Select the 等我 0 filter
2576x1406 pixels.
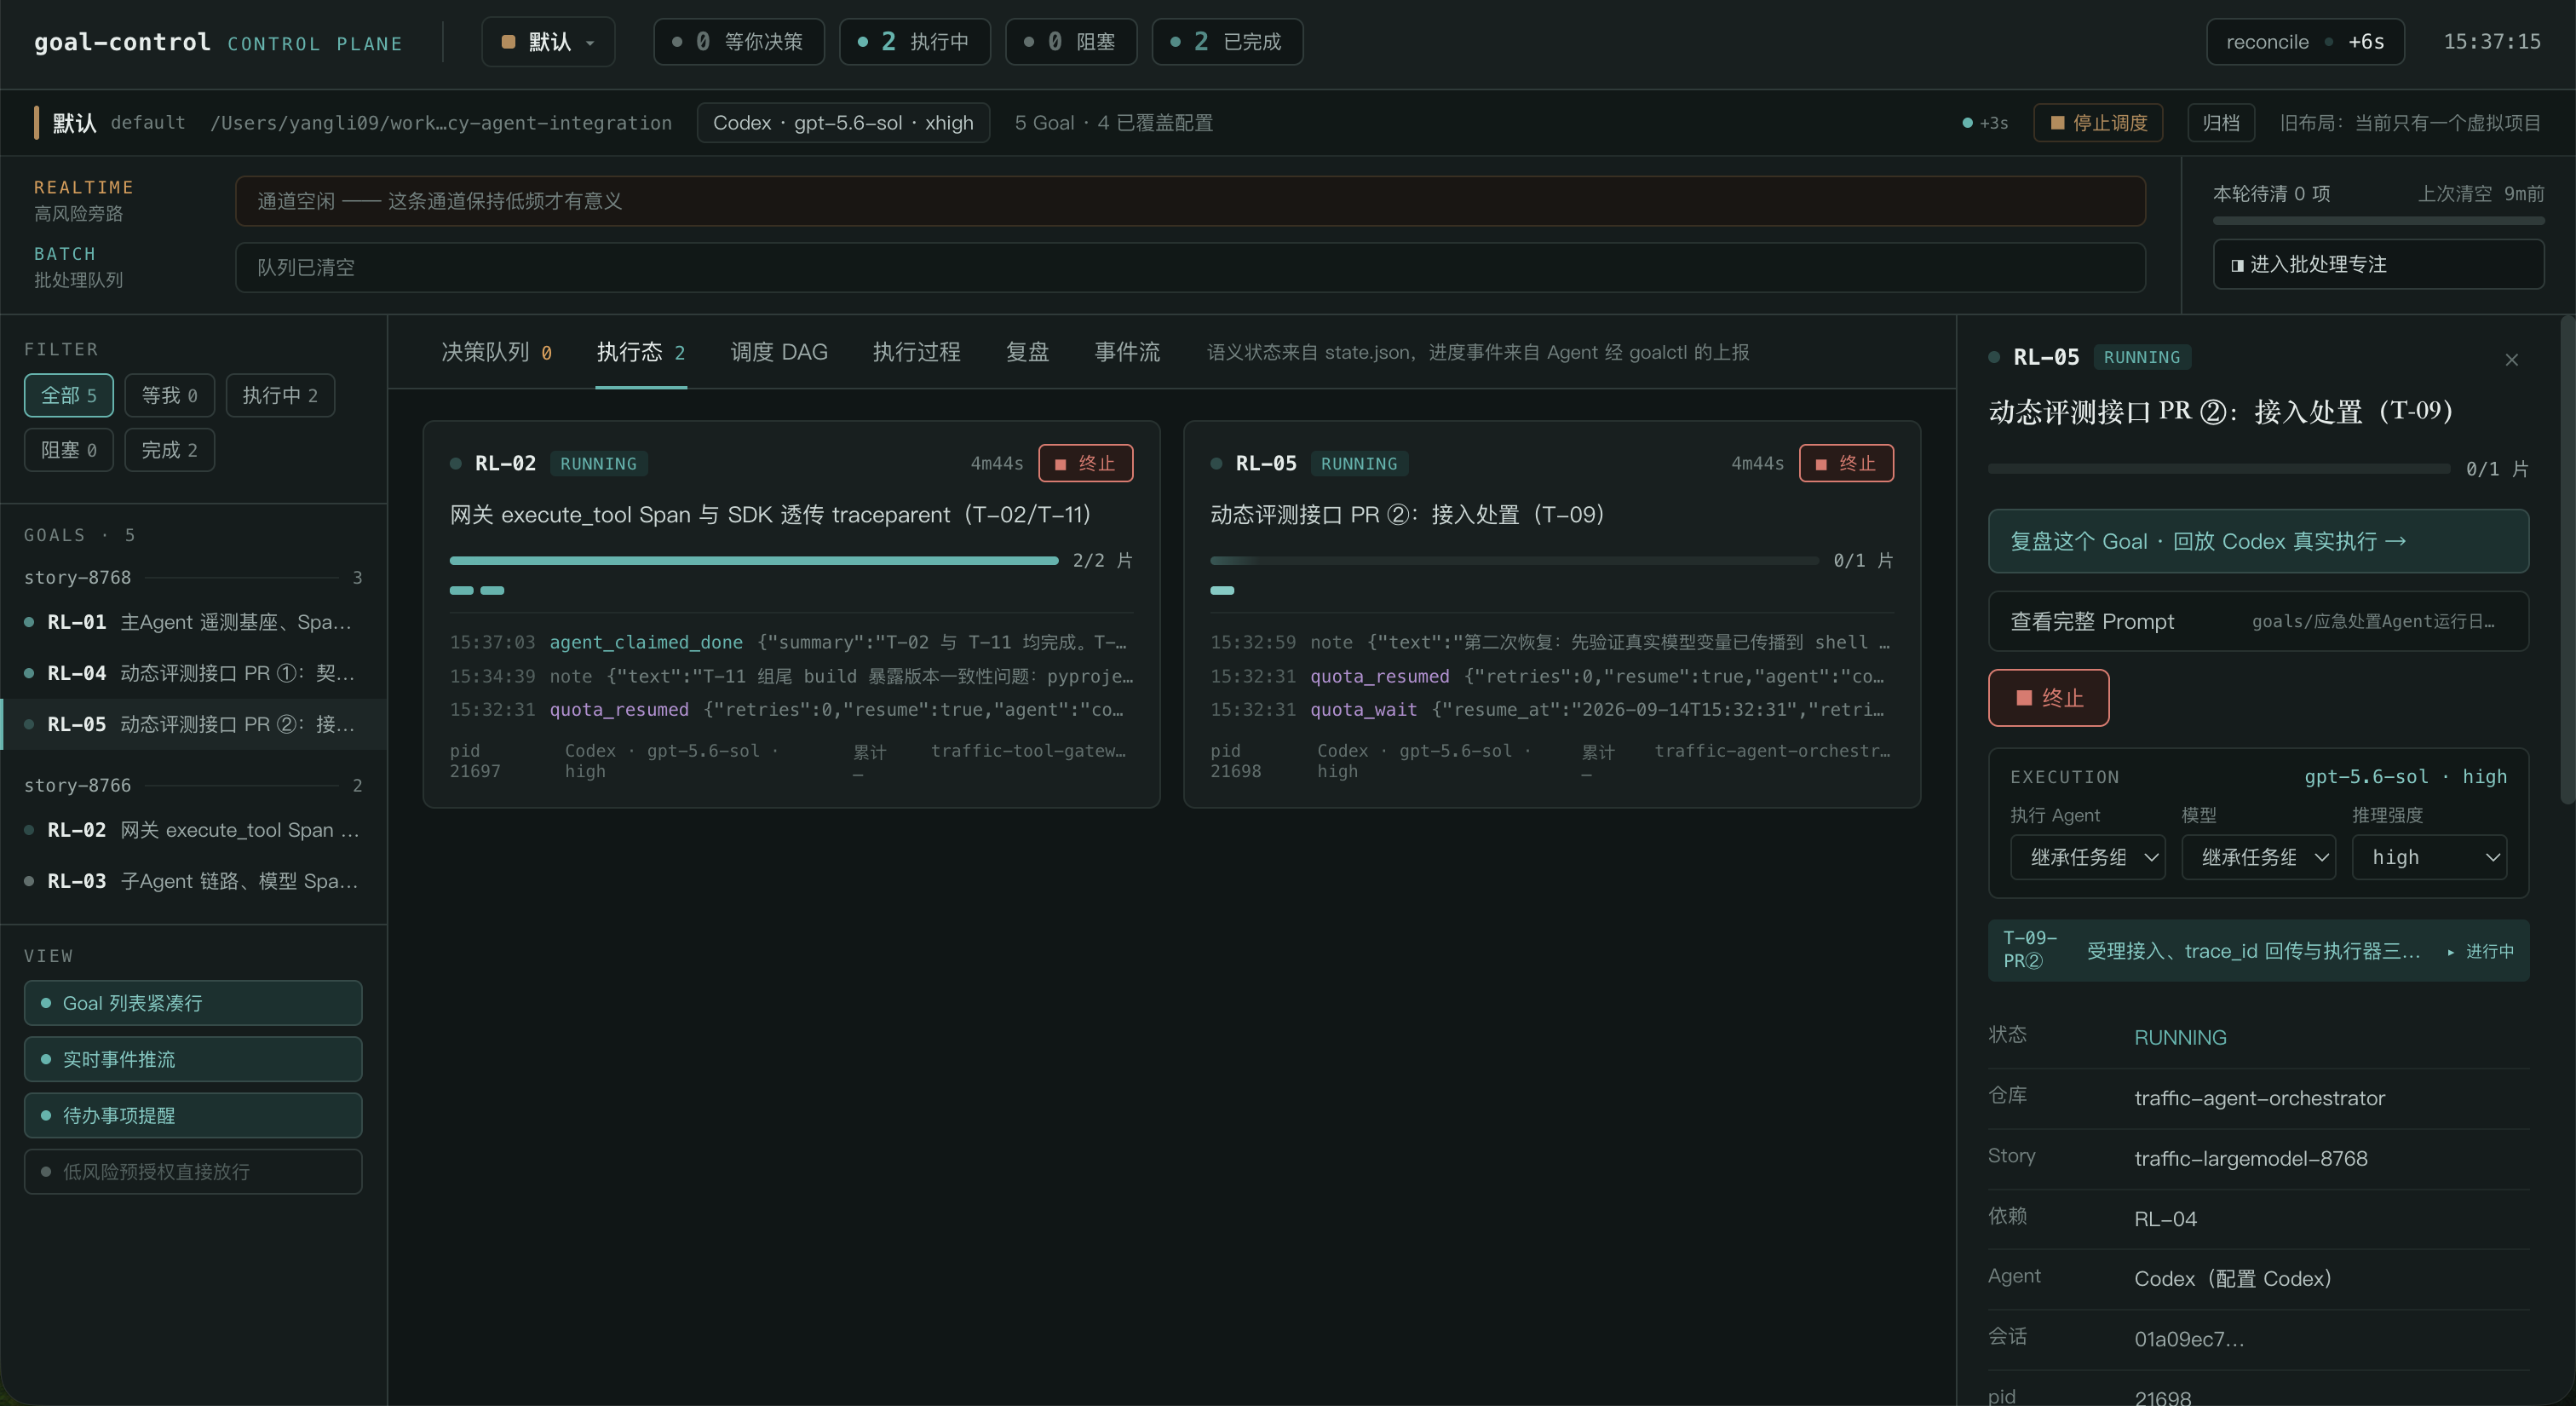[x=169, y=395]
